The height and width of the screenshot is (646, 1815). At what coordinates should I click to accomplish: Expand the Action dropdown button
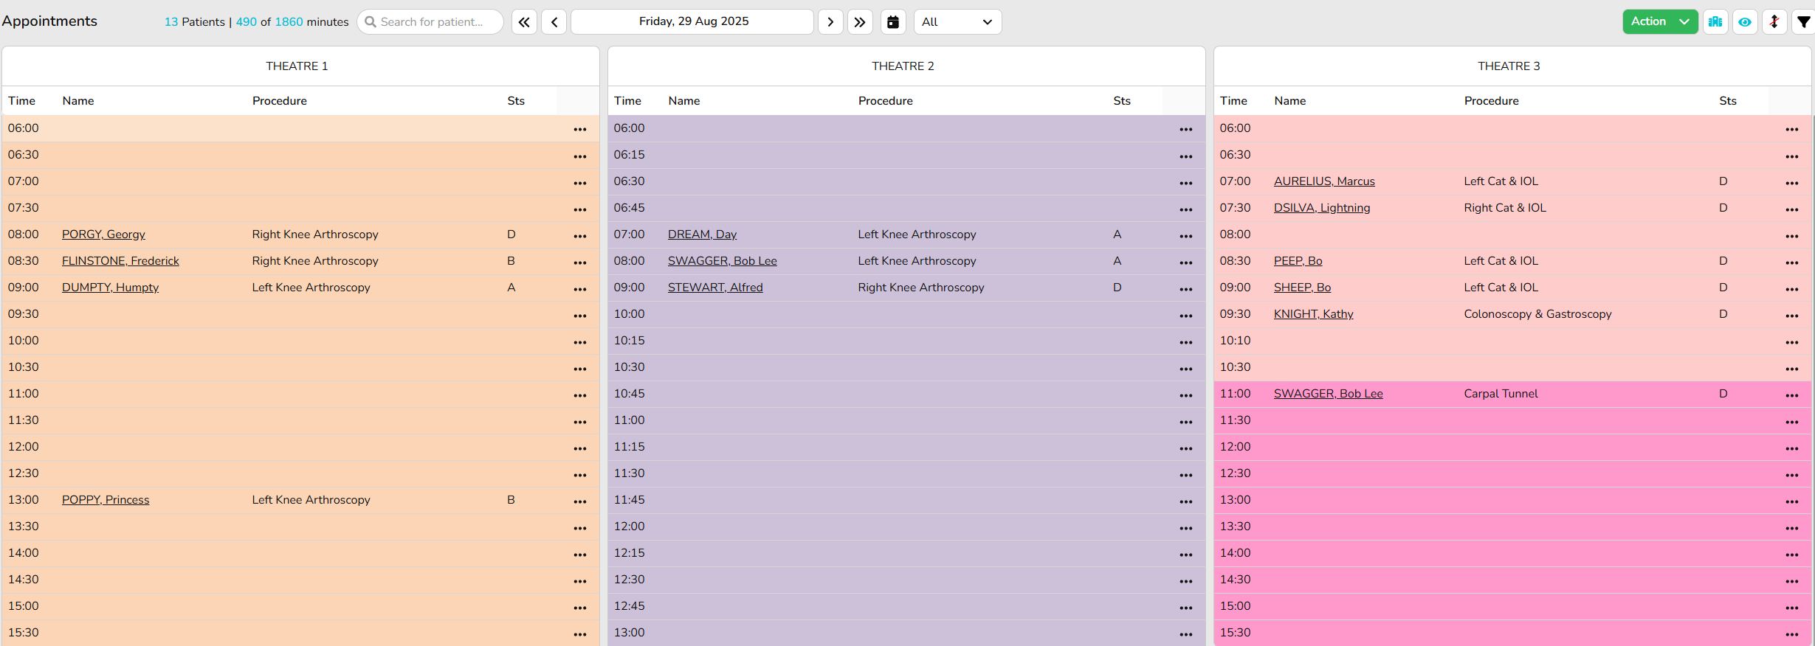(1659, 22)
